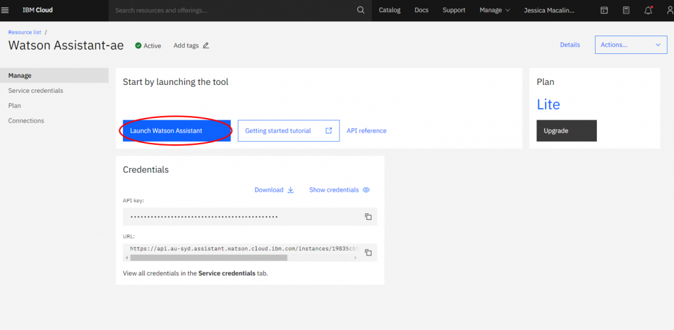The image size is (674, 330).
Task: Open the Getting started tutorial
Action: pos(288,131)
